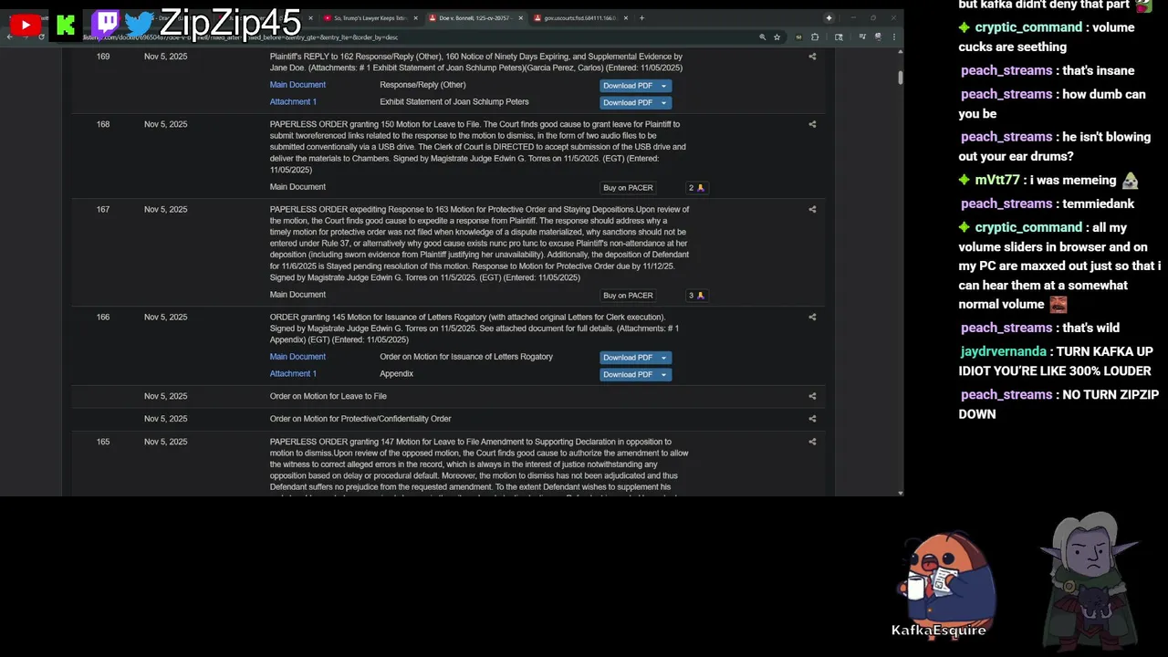The image size is (1168, 657).
Task: Download PDF of the Appendix attachment
Action: point(629,374)
